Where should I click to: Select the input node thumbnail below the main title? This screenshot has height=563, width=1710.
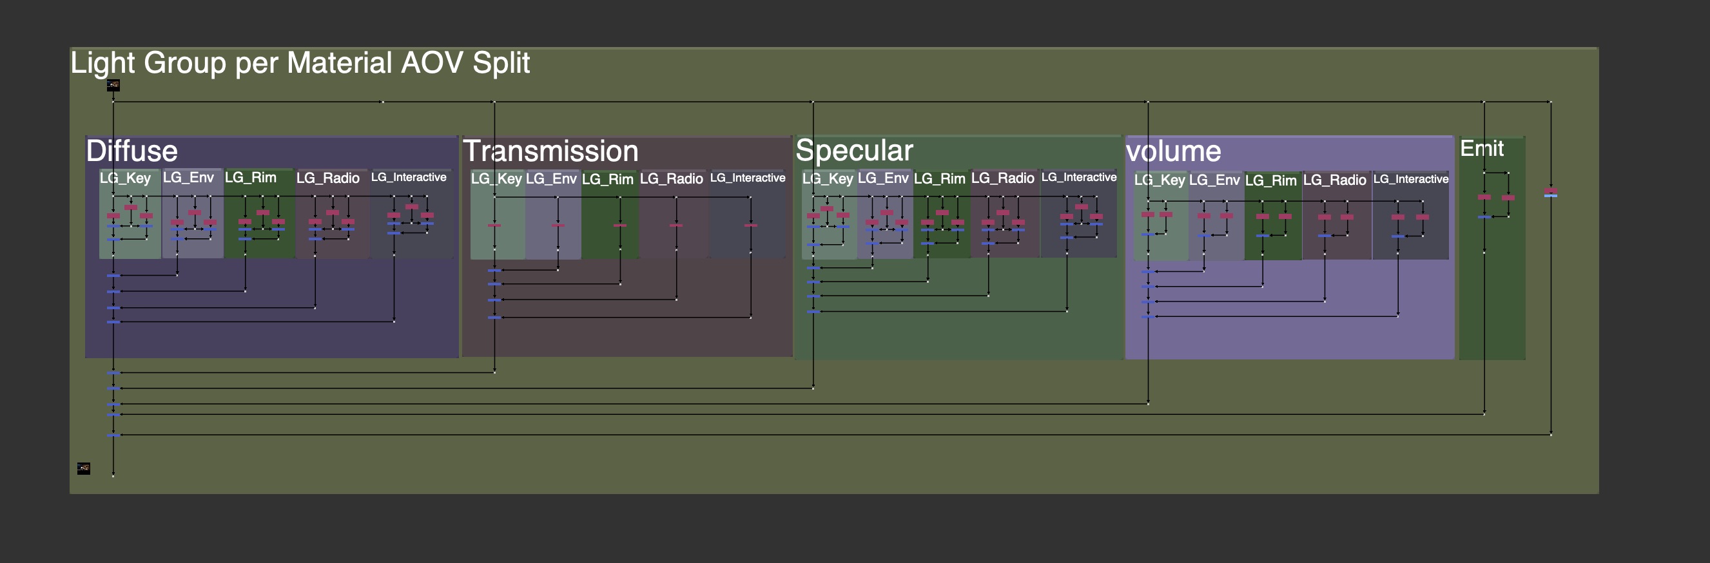pyautogui.click(x=113, y=85)
